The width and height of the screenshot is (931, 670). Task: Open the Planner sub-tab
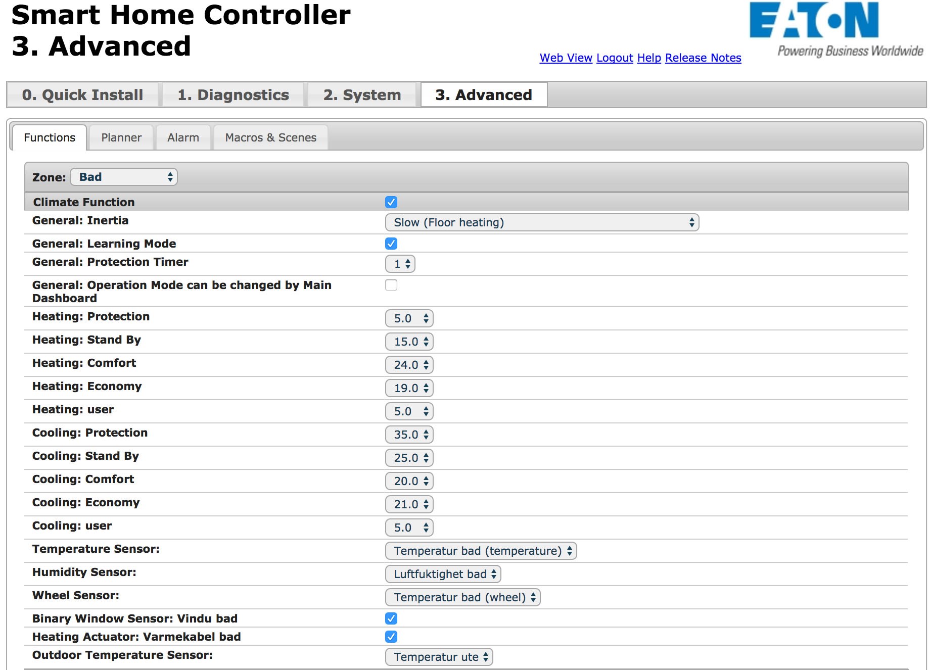[x=121, y=137]
